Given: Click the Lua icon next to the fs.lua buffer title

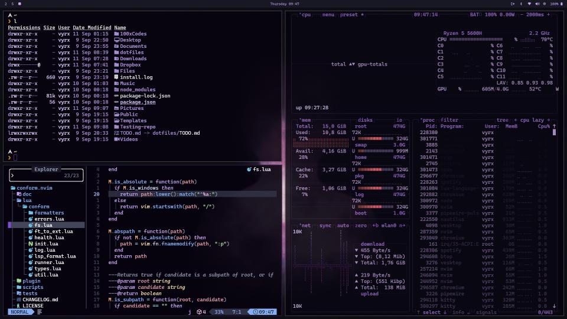Looking at the screenshot, I should 249,170.
